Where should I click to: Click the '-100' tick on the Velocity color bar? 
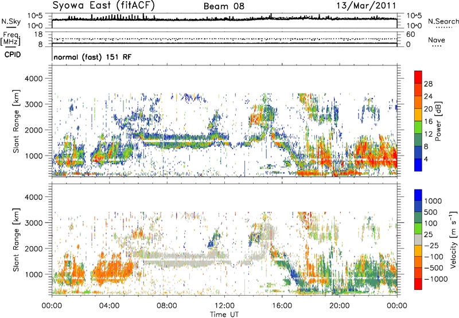pyautogui.click(x=434, y=257)
